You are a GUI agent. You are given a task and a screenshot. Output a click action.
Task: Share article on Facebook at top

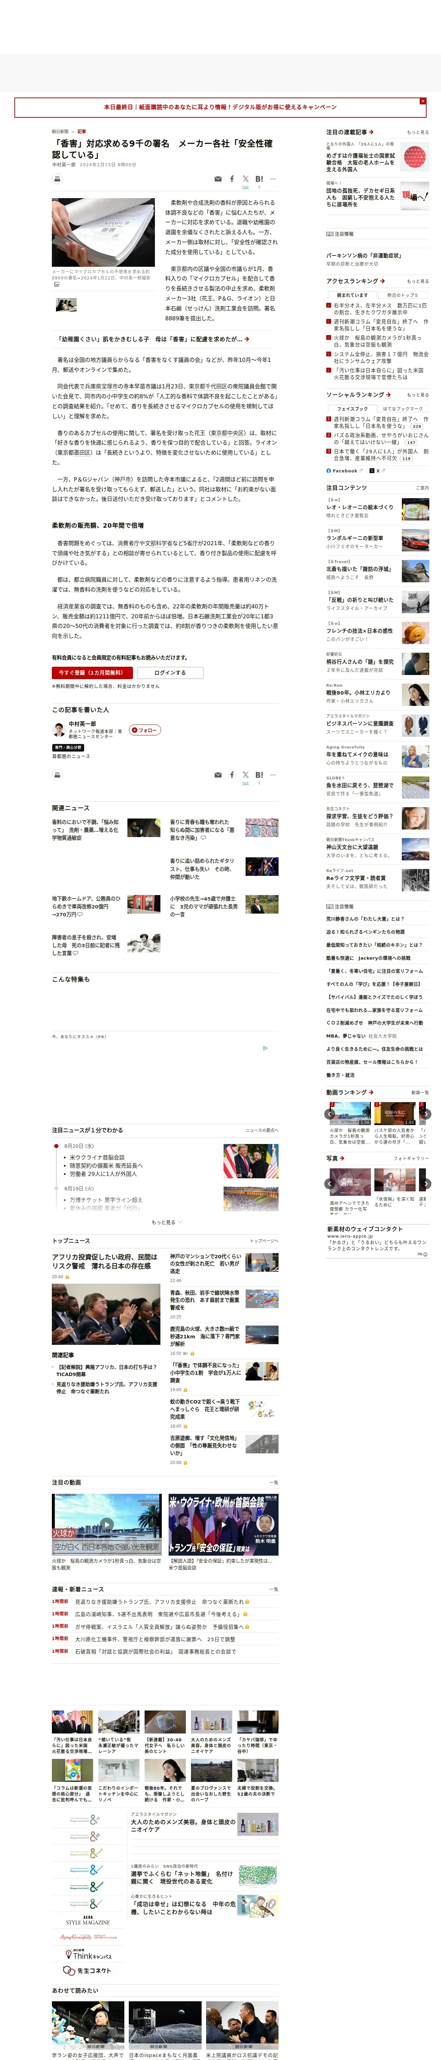[232, 179]
